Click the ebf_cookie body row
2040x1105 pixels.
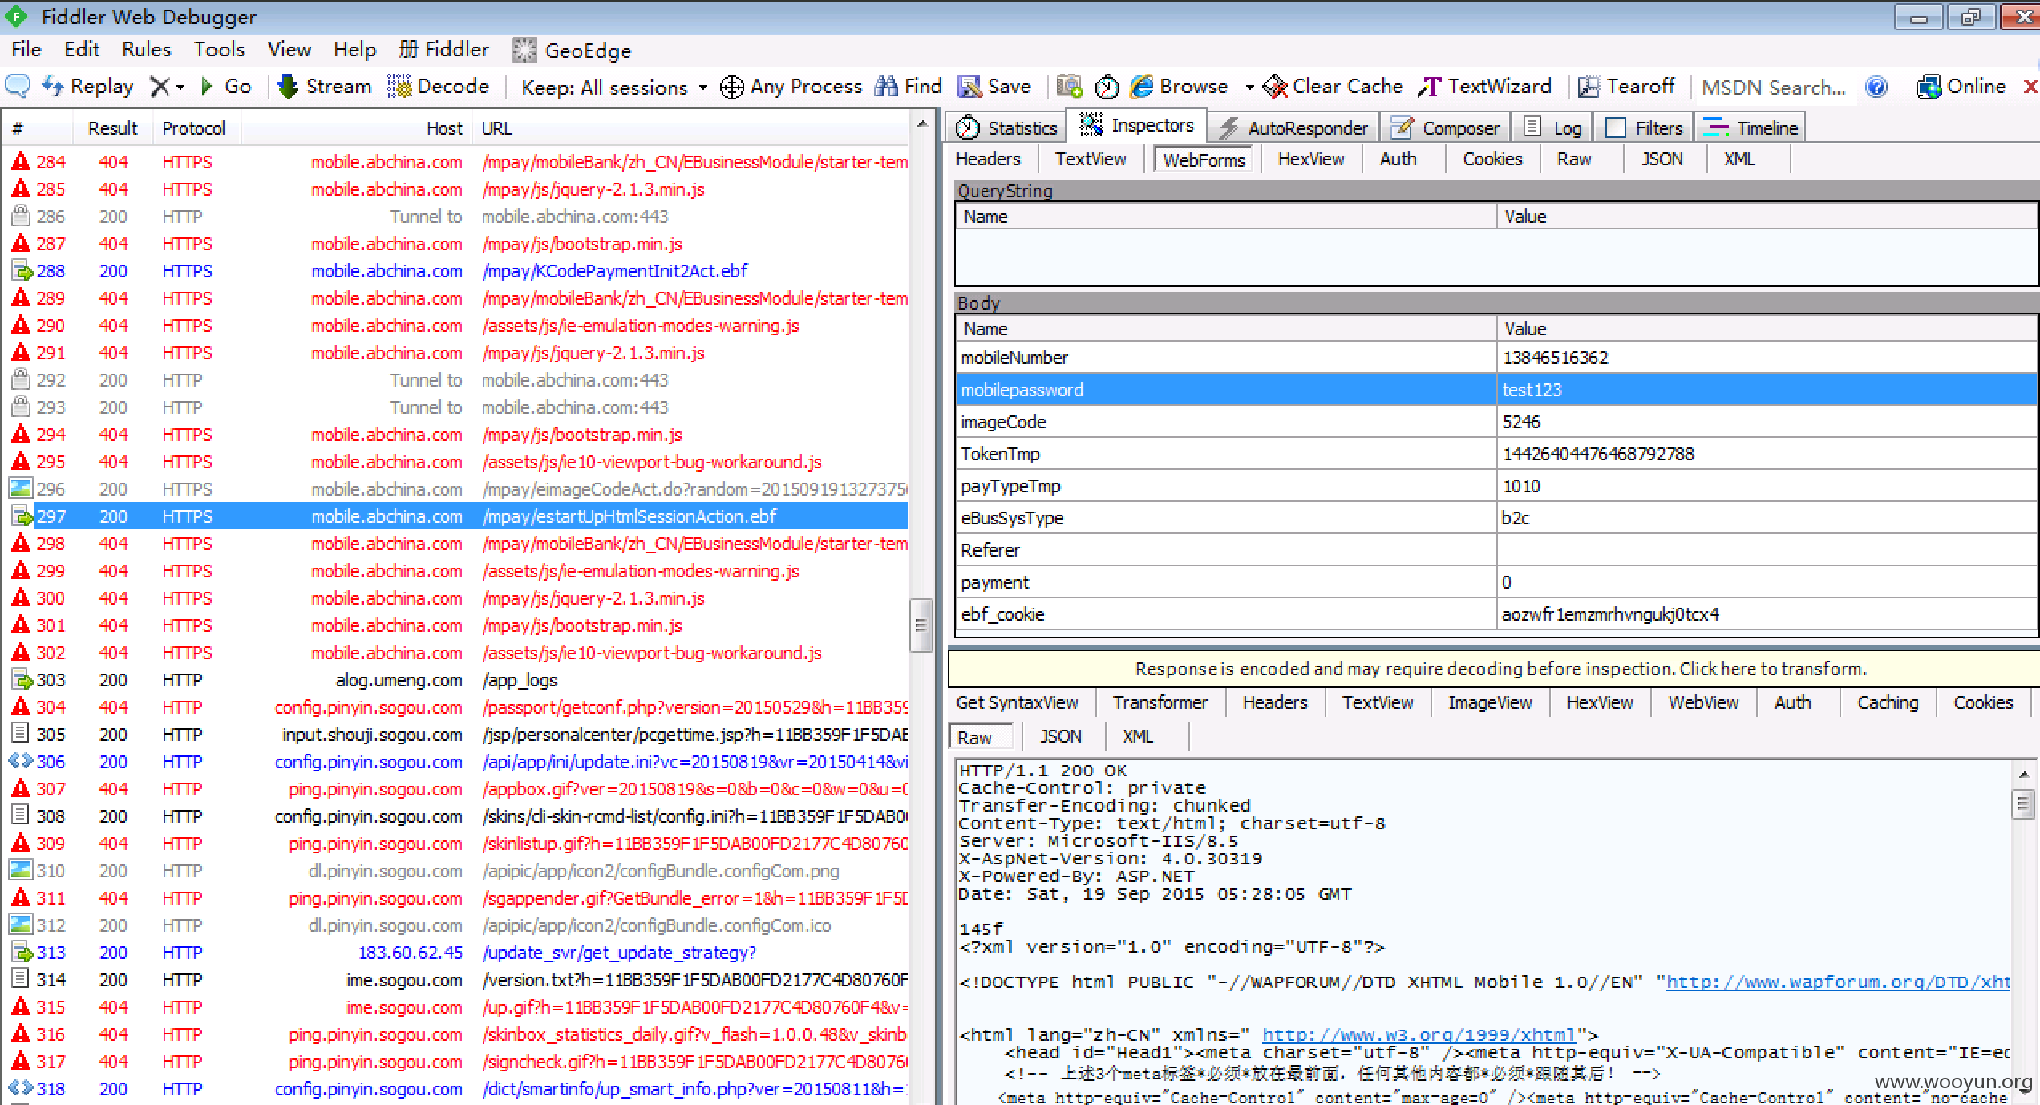click(x=1496, y=614)
